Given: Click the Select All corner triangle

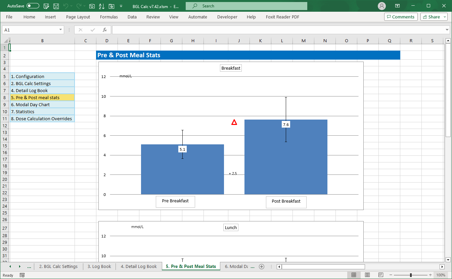Looking at the screenshot, I should pyautogui.click(x=5, y=41).
